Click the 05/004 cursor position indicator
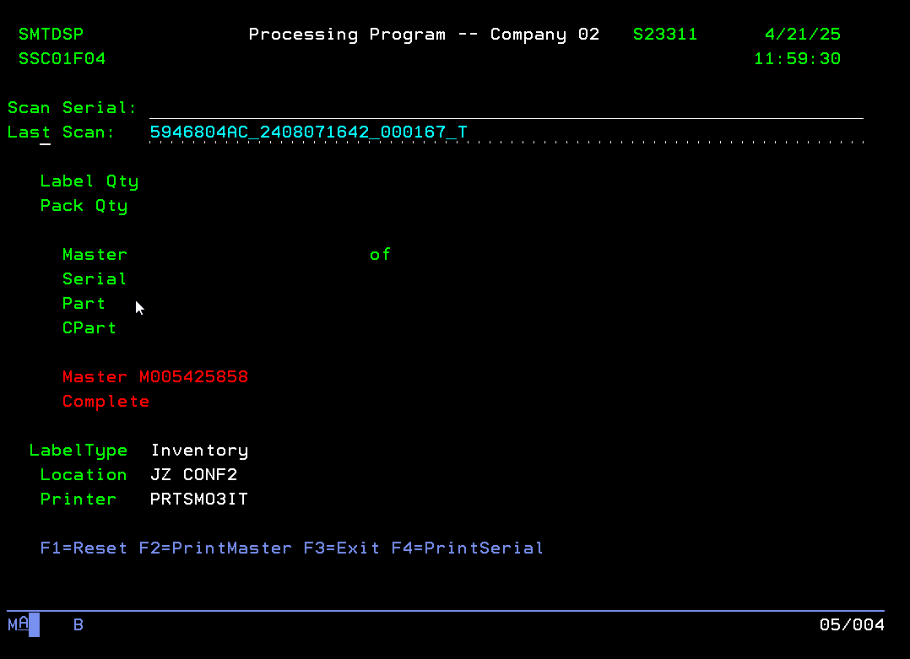 click(x=852, y=625)
